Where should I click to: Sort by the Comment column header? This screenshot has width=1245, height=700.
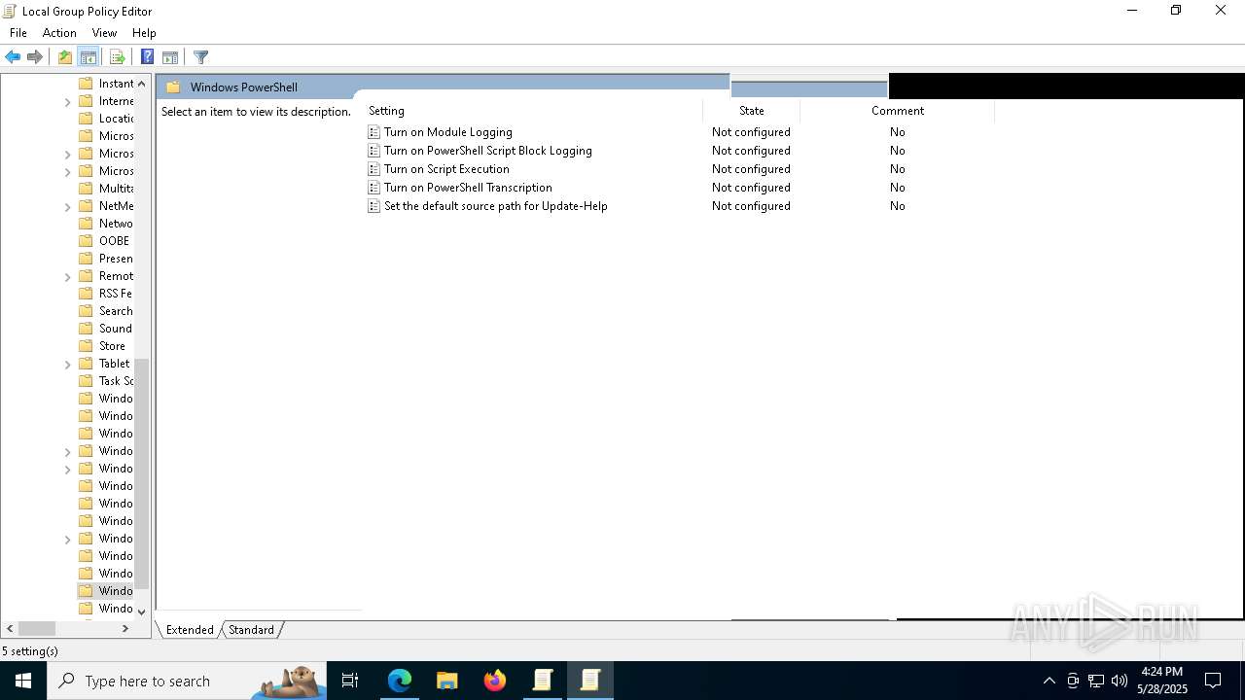pos(897,111)
